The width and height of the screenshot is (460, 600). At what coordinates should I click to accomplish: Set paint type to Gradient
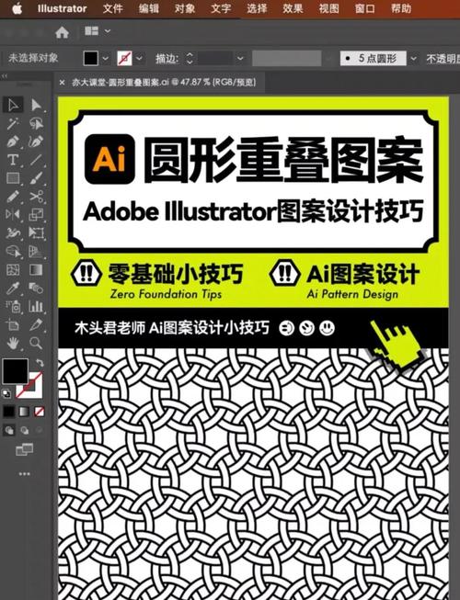tap(24, 412)
